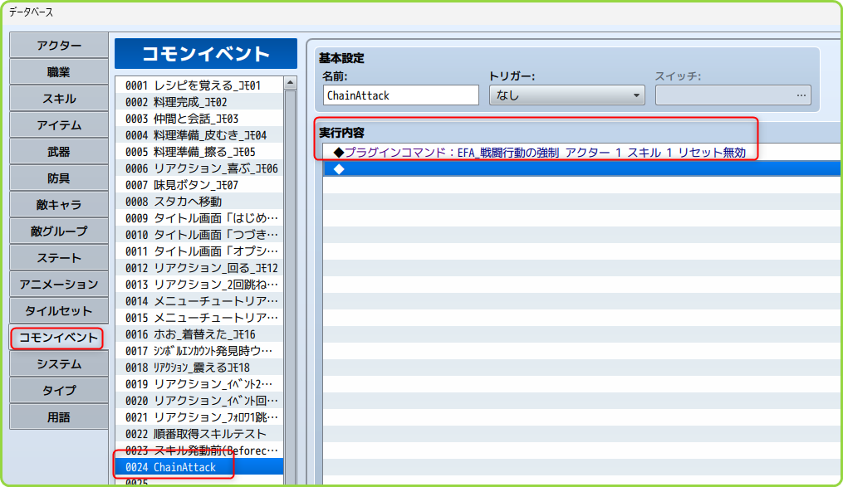
Task: Go to the アニメーション tab
Action: tap(59, 284)
